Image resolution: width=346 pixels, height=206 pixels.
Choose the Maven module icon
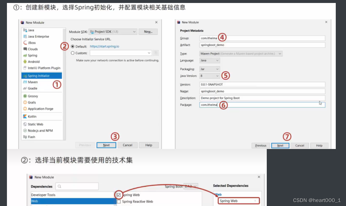point(25,82)
